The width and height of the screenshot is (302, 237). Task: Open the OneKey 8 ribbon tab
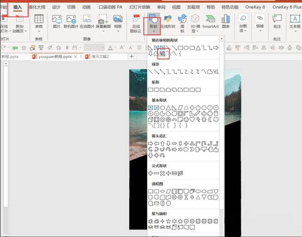[x=255, y=8]
